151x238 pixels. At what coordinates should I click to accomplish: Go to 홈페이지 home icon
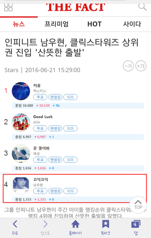pyautogui.click(x=75, y=228)
